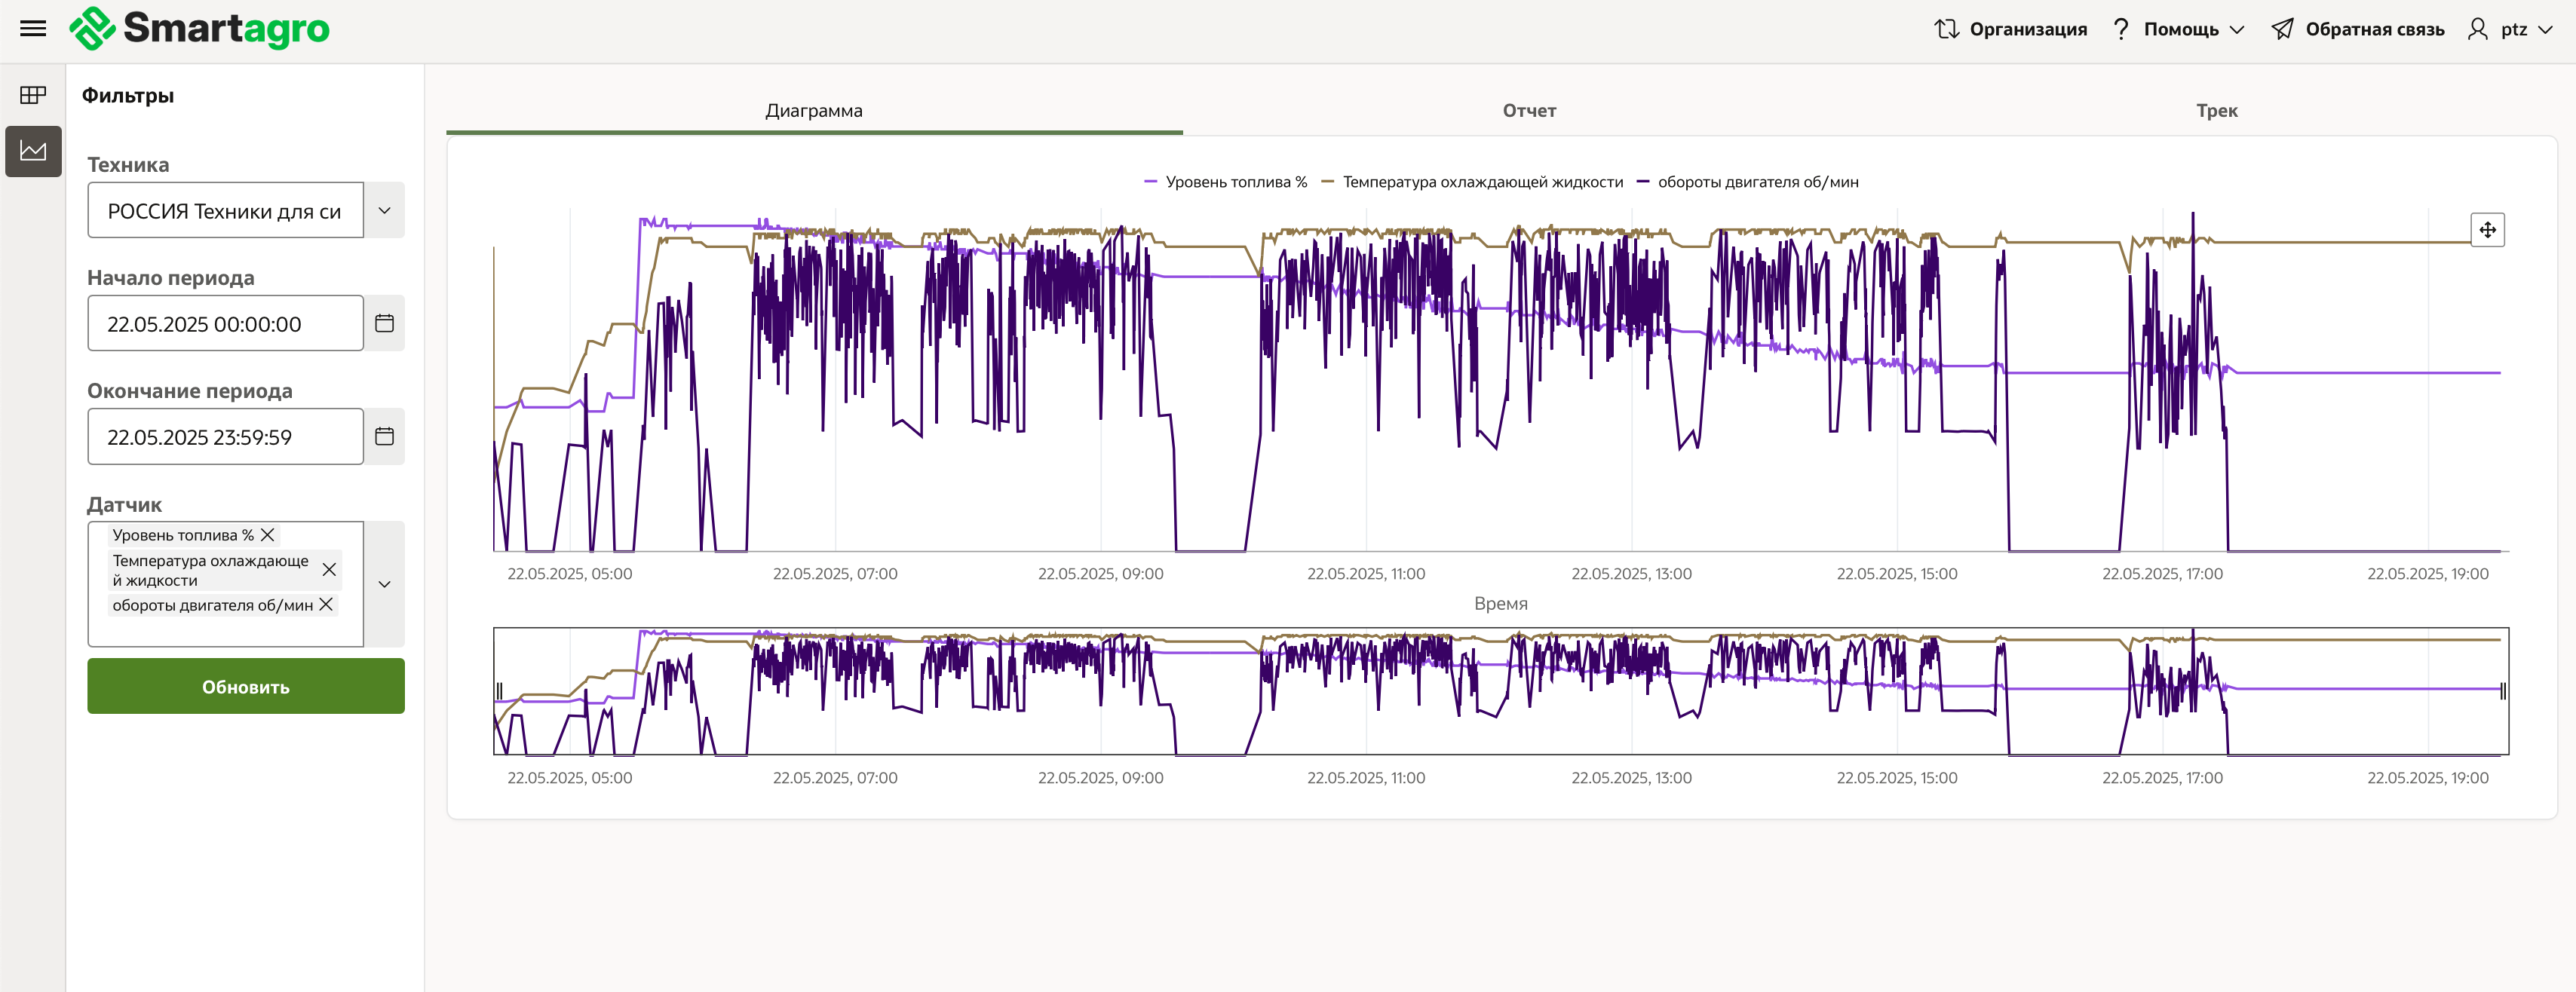The width and height of the screenshot is (2576, 992).
Task: Open the hamburger main menu
Action: [33, 28]
